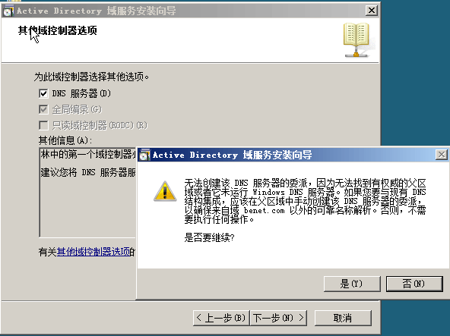Screen dimensions: 450x336
Task: Click inside the 其他信息 text box
Action: pos(87,193)
